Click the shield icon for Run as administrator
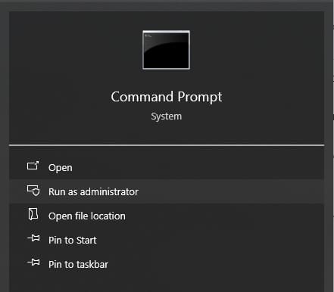Screen dimensions: 334x292 tap(33, 191)
